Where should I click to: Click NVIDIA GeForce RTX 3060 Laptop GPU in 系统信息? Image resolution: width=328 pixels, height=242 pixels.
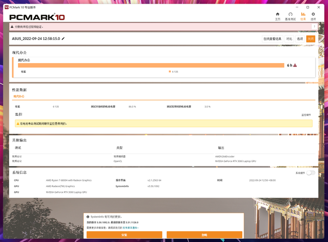[x=66, y=192]
